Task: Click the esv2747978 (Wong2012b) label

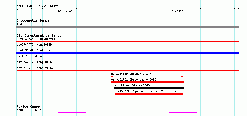Action: tap(35, 68)
